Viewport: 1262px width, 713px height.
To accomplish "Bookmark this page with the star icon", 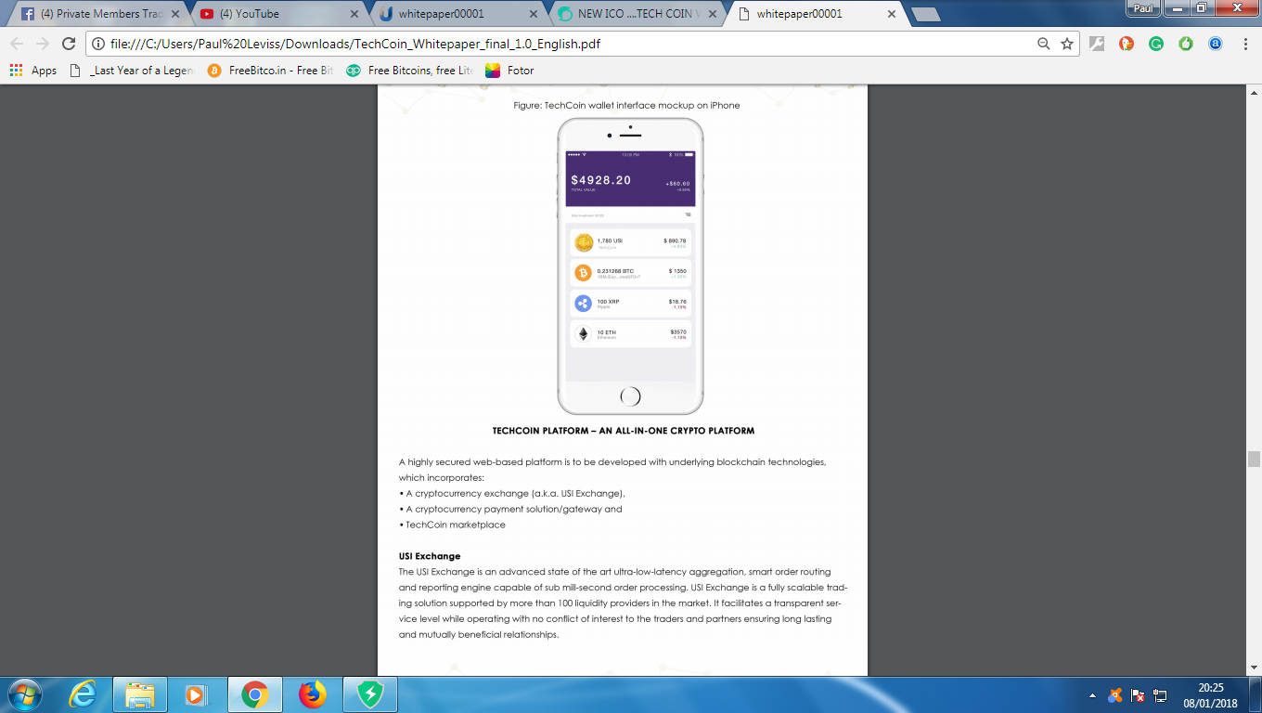I will coord(1067,44).
